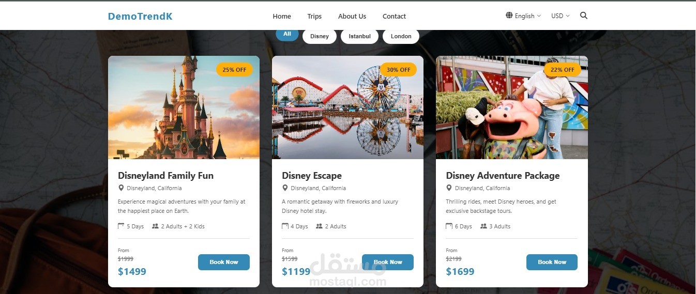Click calendar icon beside 4 Days
The width and height of the screenshot is (696, 294).
click(285, 226)
